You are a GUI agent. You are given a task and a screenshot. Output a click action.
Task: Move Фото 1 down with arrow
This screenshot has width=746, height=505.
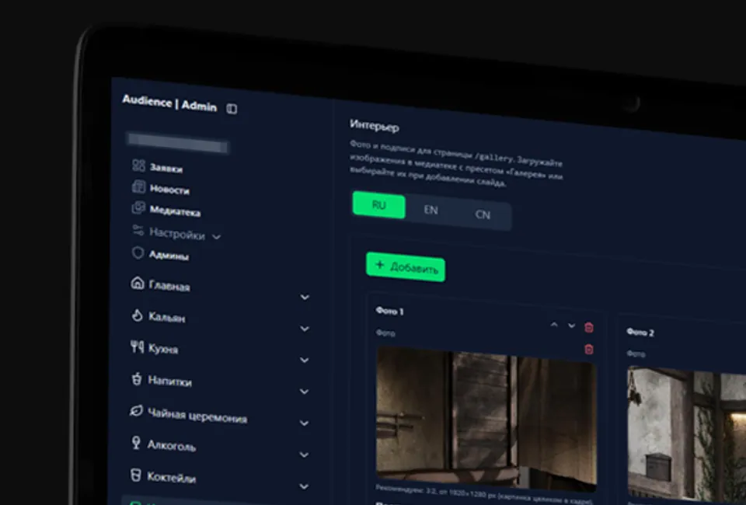(571, 326)
